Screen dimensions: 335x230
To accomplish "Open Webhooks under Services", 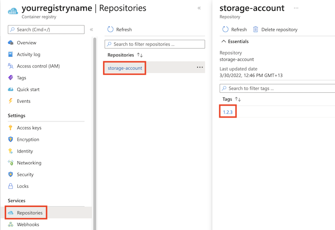I will click(28, 225).
